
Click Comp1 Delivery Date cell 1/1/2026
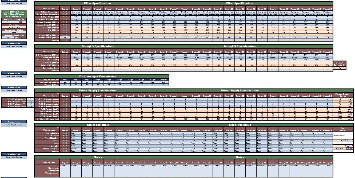76,149
